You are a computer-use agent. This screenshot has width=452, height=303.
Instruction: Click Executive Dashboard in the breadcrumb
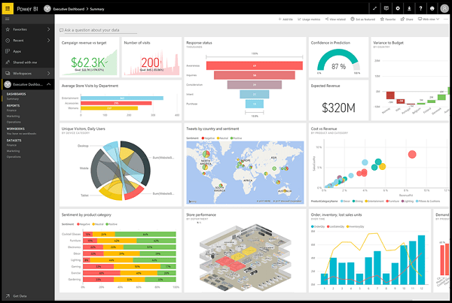click(x=69, y=9)
